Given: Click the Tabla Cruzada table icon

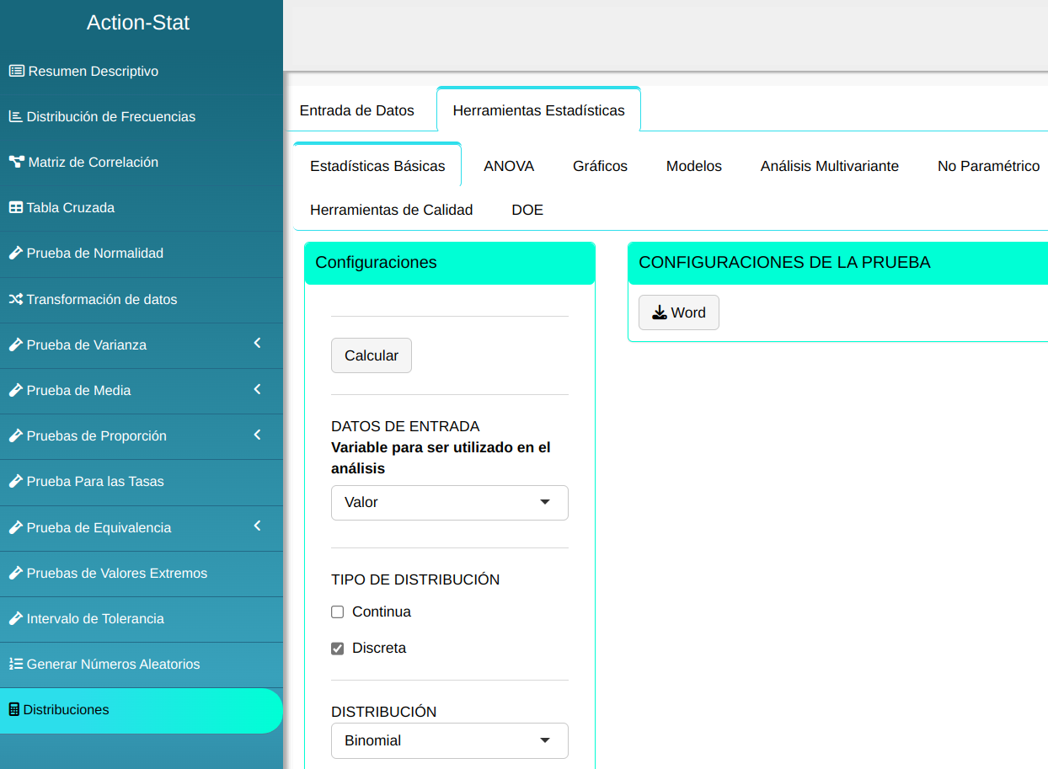Looking at the screenshot, I should 15,208.
